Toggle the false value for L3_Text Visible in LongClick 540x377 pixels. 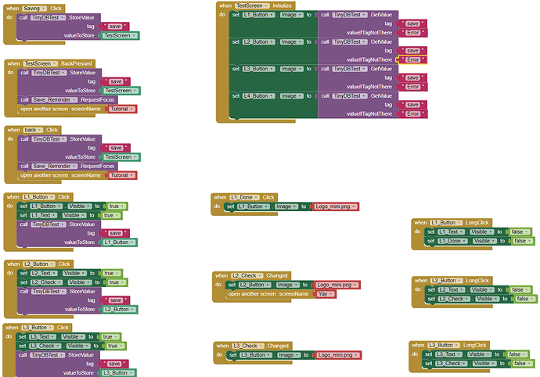tap(517, 354)
